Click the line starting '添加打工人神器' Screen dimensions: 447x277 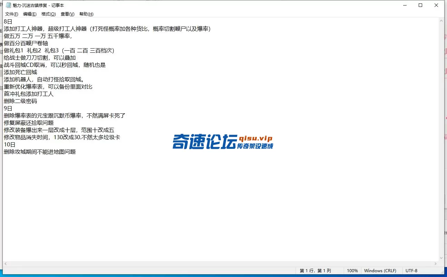pyautogui.click(x=107, y=29)
